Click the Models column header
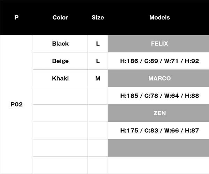 point(160,17)
